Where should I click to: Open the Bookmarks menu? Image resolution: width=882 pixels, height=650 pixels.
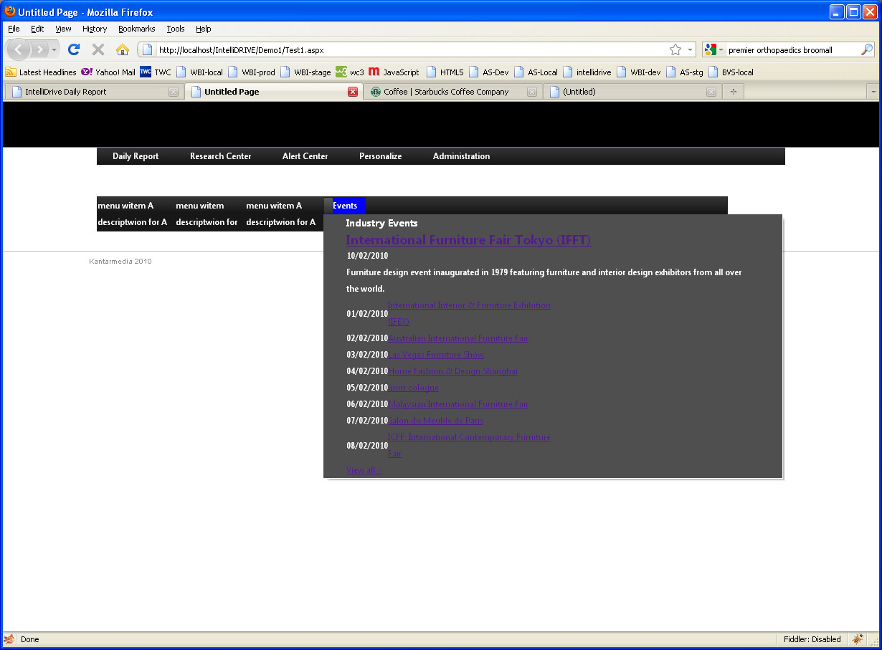[137, 29]
